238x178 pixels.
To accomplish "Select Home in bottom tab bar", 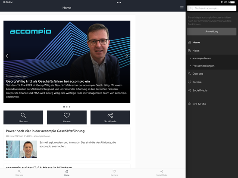I will coord(67,173).
